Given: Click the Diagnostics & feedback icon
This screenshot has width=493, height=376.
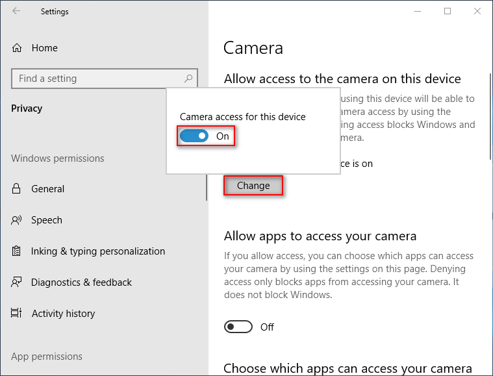Looking at the screenshot, I should coord(16,282).
